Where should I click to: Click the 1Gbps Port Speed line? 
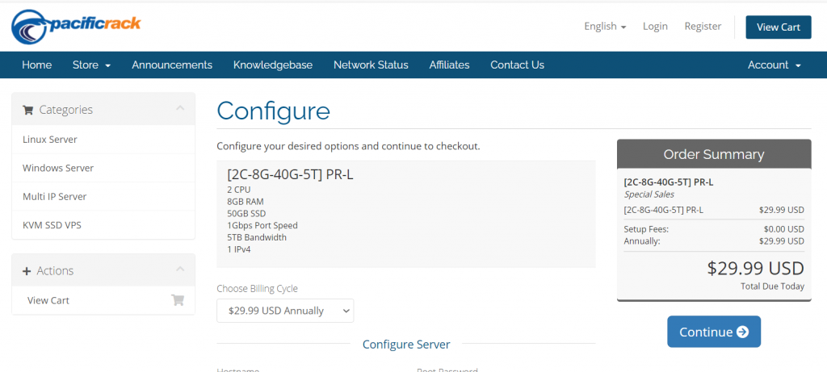262,225
